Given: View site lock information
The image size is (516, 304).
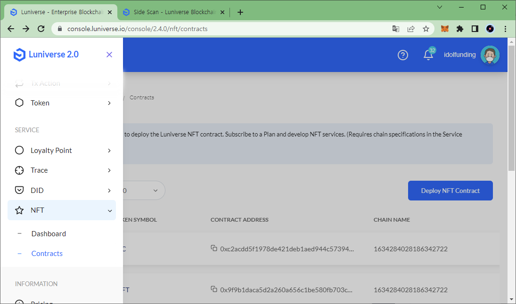Looking at the screenshot, I should point(59,29).
